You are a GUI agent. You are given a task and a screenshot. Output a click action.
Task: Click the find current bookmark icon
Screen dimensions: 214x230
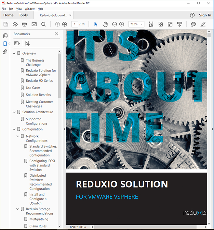(27, 43)
